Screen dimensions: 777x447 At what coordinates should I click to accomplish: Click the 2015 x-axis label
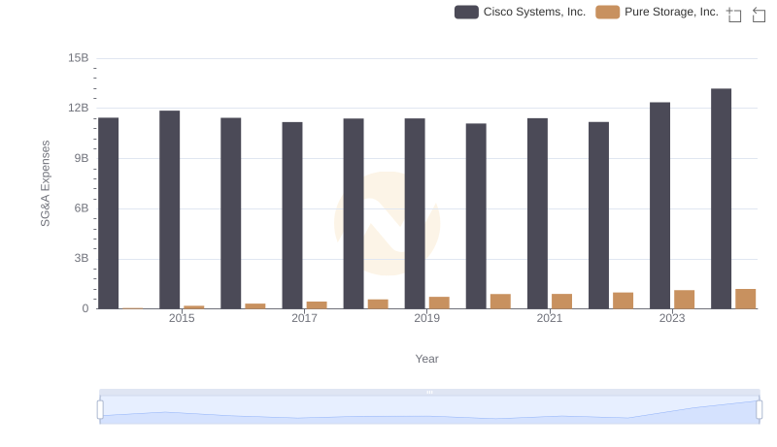182,318
